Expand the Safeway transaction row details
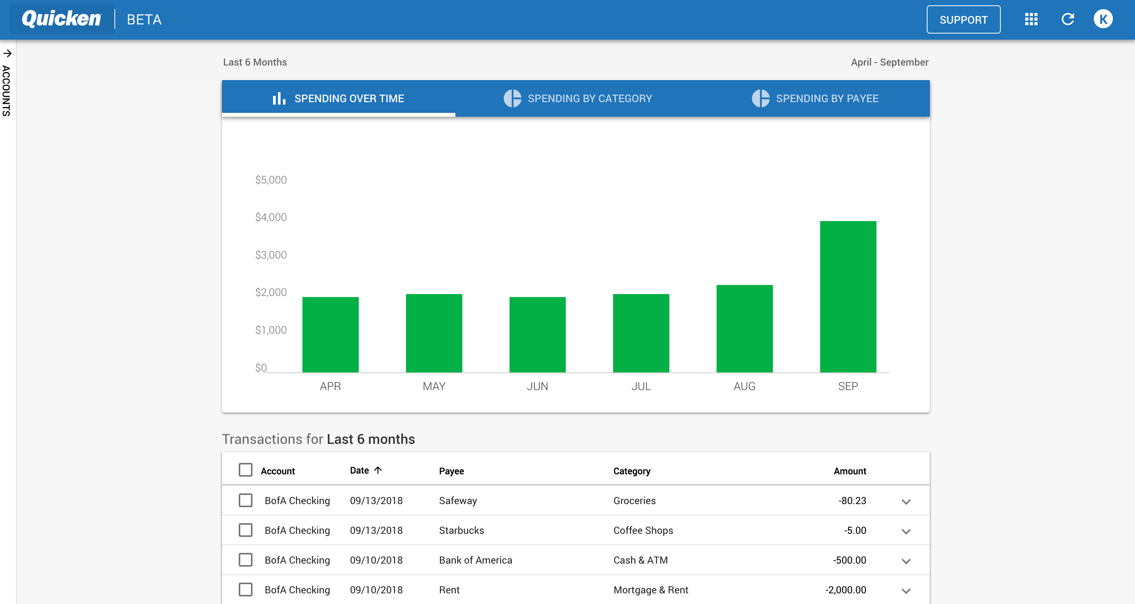 tap(908, 500)
